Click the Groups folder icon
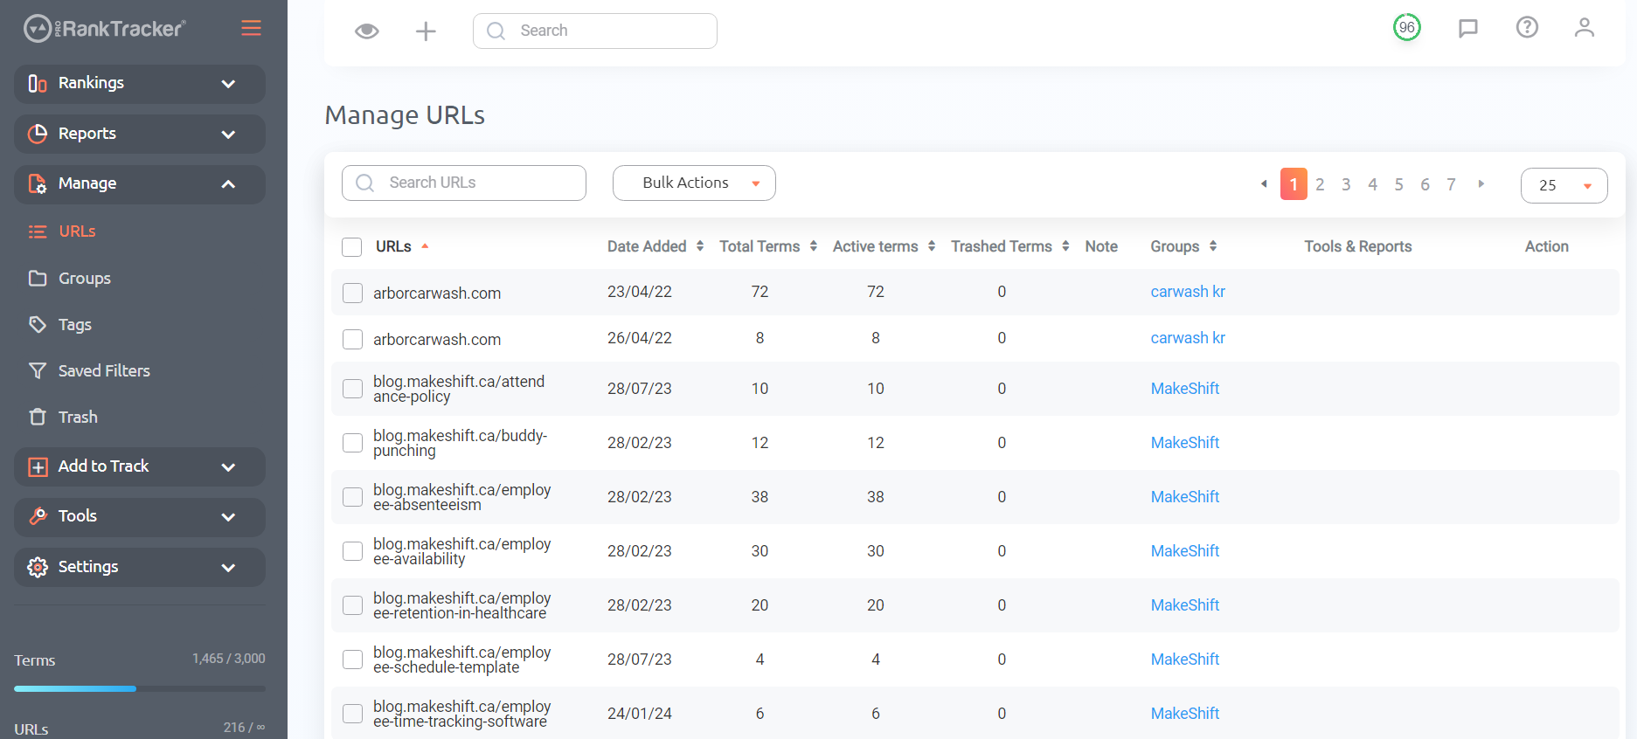Screen dimensions: 1637x739 (38, 278)
